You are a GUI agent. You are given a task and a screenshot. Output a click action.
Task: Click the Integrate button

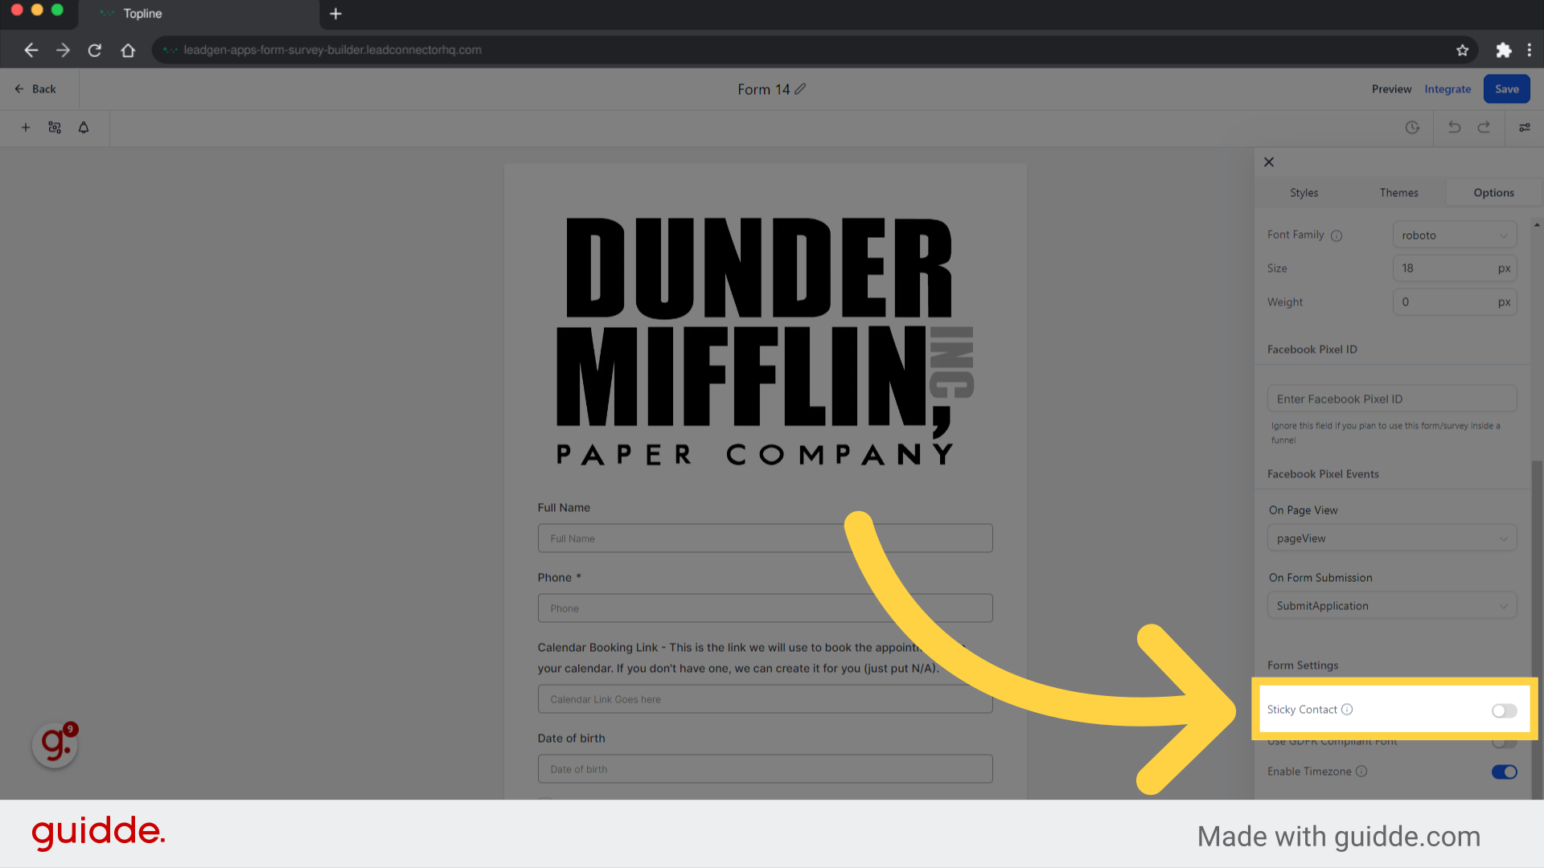(1447, 89)
